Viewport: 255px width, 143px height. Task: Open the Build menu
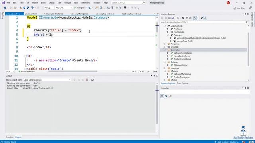pos(43,3)
